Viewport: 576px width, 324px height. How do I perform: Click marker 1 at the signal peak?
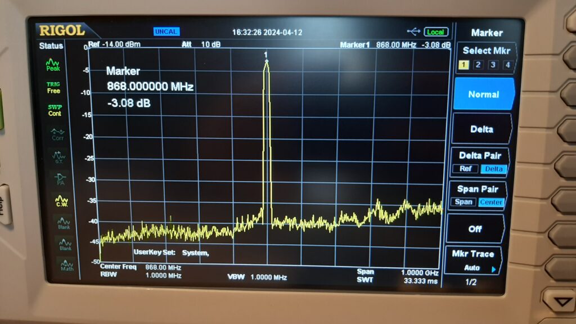266,60
